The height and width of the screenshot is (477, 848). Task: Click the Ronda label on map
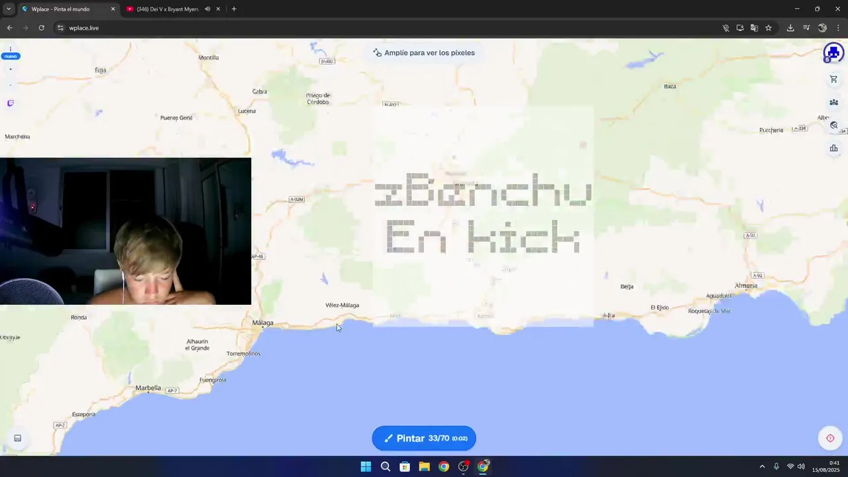[79, 317]
